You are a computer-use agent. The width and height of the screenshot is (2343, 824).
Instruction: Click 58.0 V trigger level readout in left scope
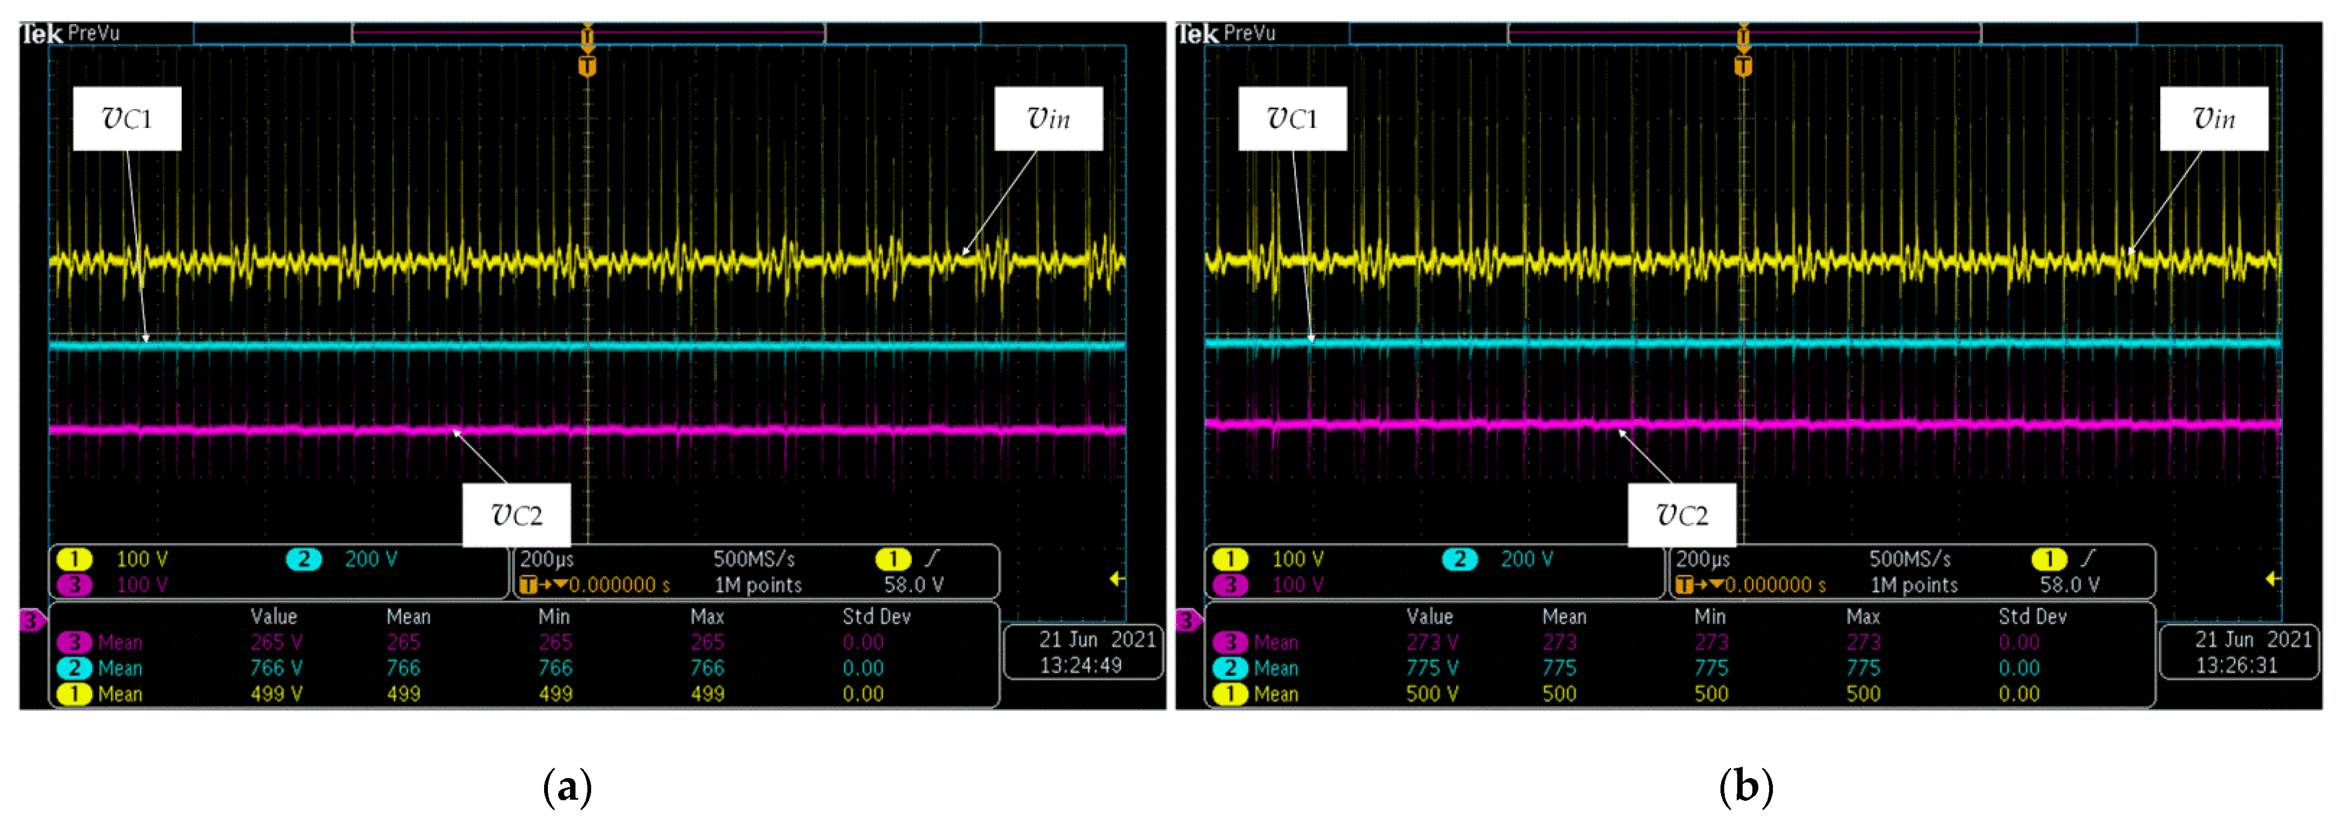pos(913,585)
